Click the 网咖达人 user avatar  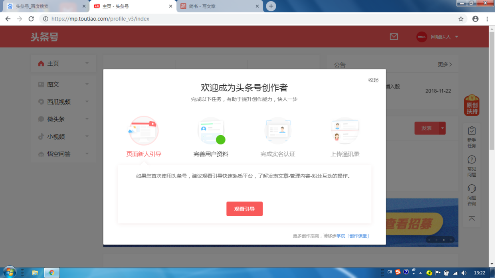click(x=422, y=37)
